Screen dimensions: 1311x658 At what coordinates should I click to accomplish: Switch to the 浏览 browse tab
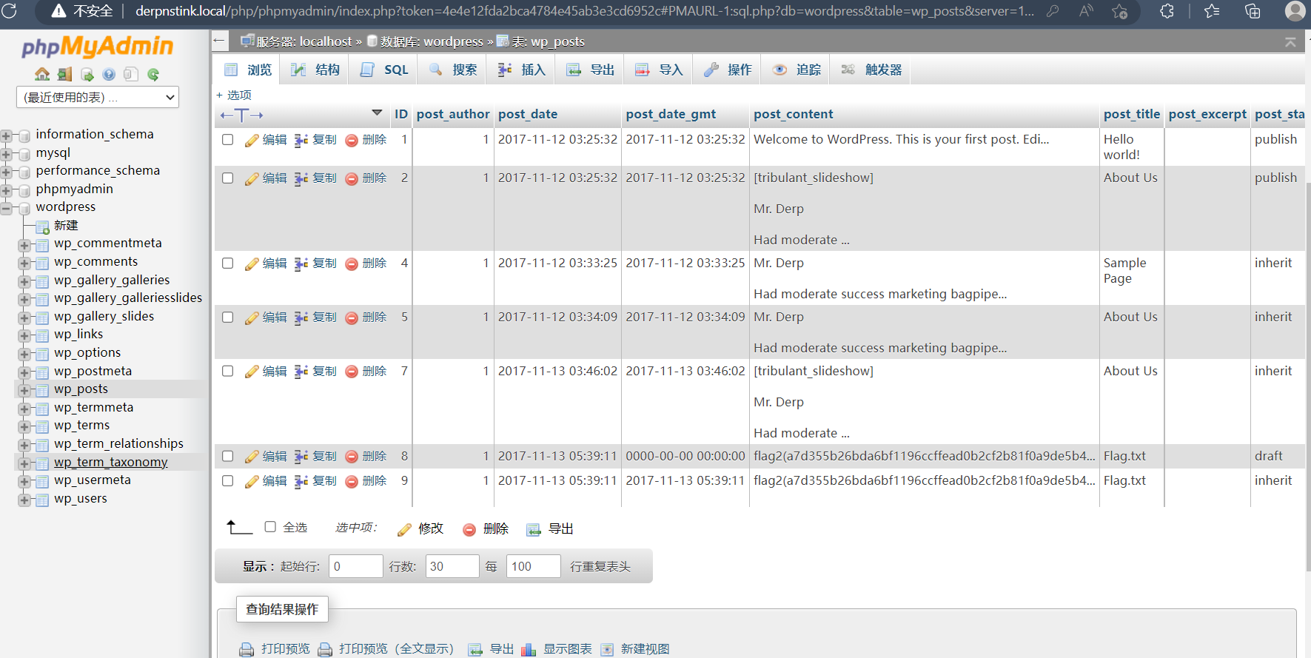pos(248,70)
